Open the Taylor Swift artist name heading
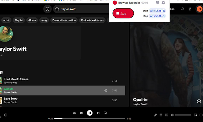The height and width of the screenshot is (122, 203). 13,49
